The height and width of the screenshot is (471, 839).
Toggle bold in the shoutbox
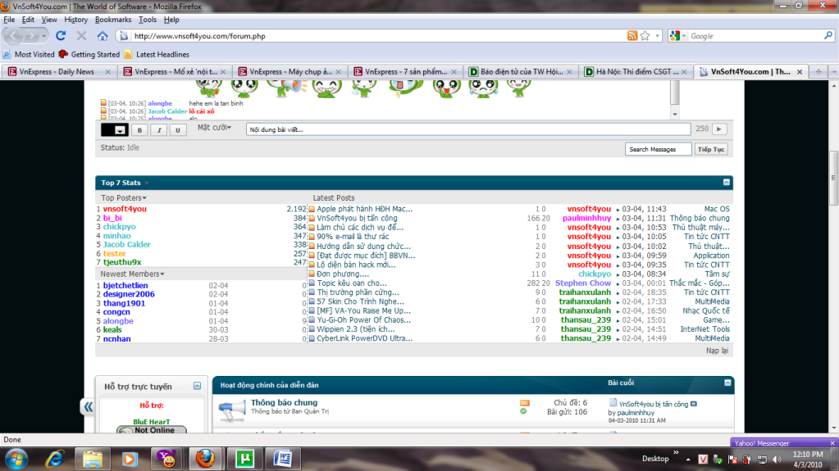139,130
